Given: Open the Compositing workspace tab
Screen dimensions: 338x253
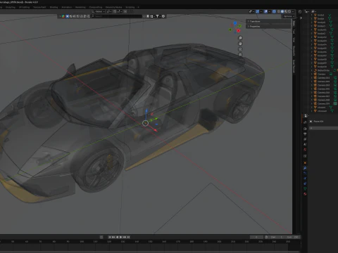Looking at the screenshot, I should click(96, 7).
